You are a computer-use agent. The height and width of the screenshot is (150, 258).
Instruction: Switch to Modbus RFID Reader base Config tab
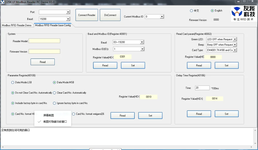pyautogui.click(x=53, y=25)
